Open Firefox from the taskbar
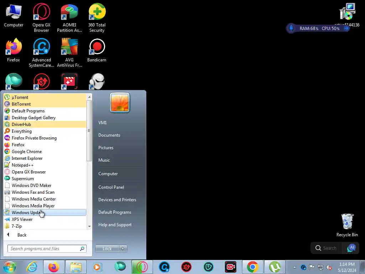This screenshot has height=274, width=365. click(53, 267)
